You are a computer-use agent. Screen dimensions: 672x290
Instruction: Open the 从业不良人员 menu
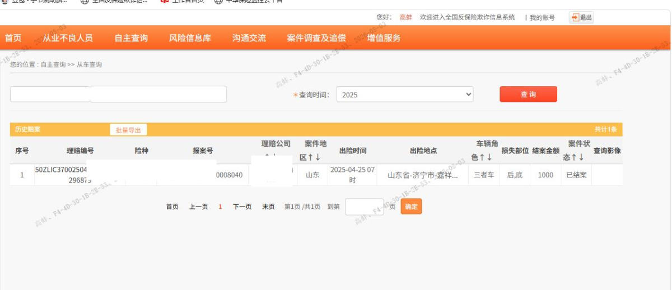[x=68, y=38]
